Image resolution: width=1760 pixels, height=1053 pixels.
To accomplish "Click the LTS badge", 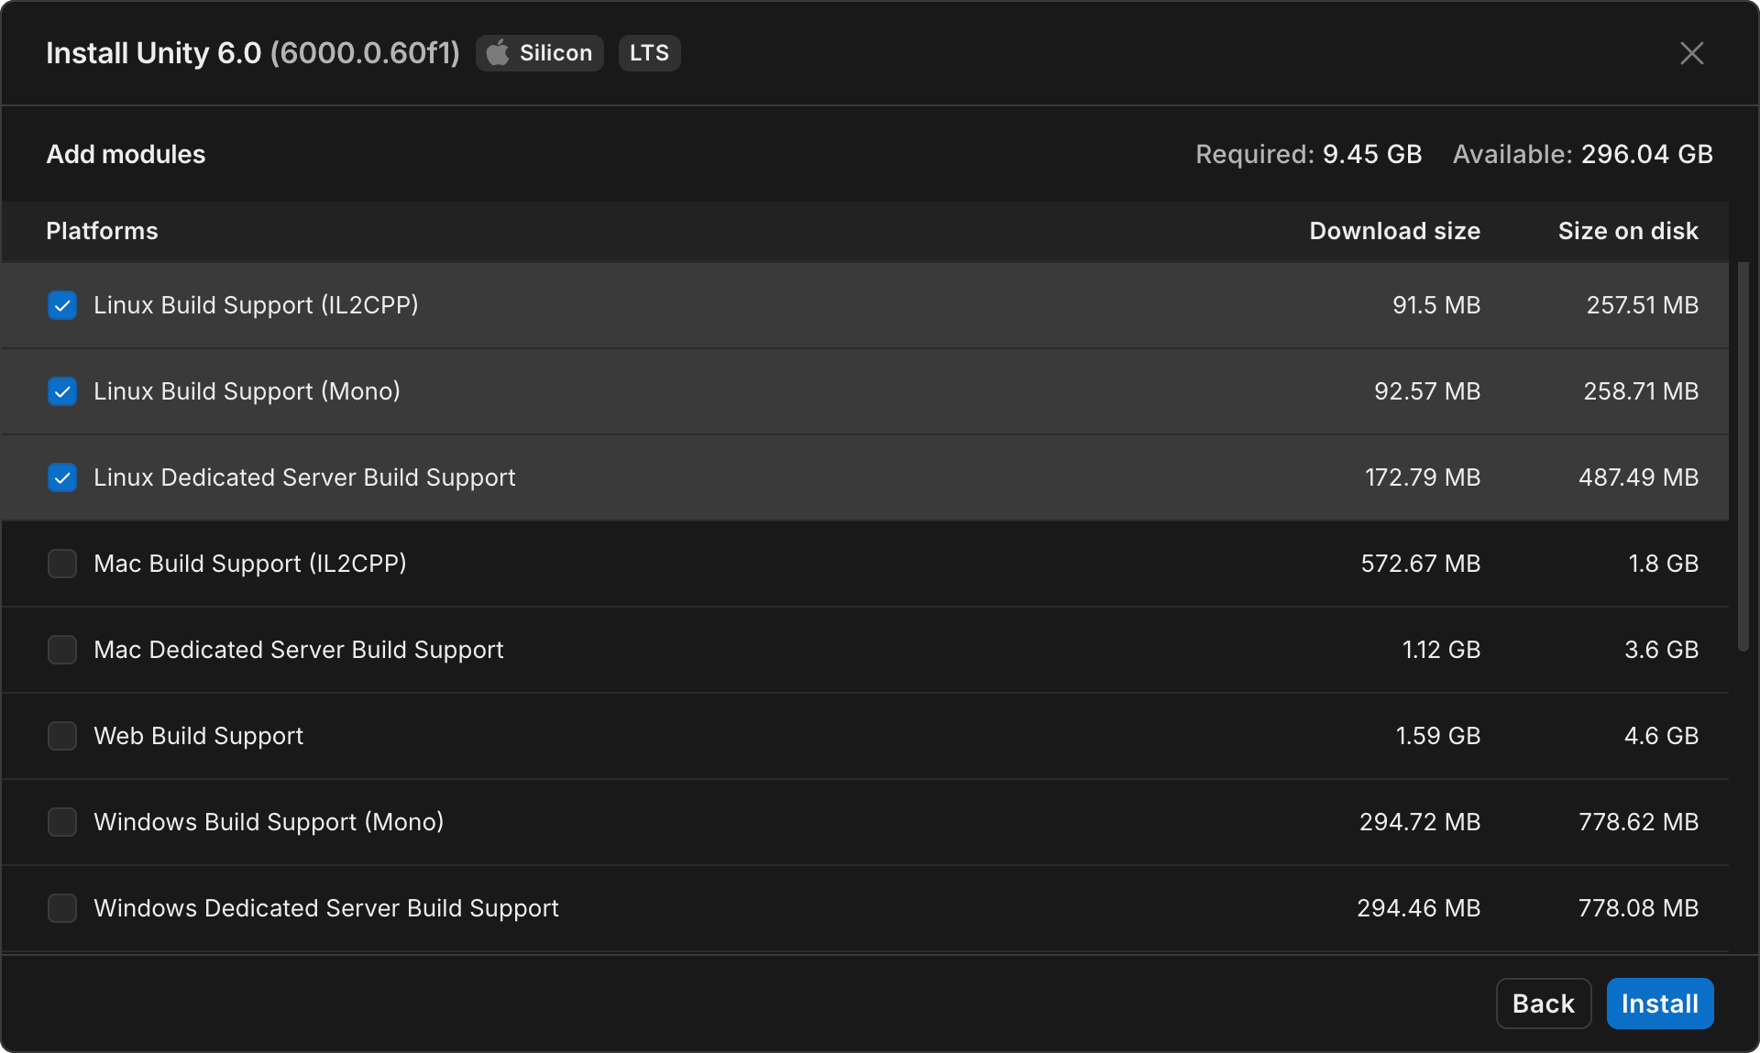I will (x=649, y=53).
